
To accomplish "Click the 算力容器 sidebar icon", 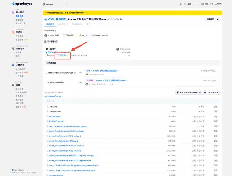I will point(13,12).
